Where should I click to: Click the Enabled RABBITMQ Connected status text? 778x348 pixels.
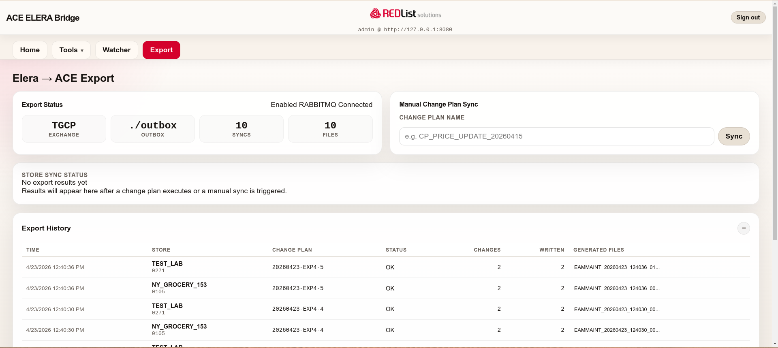(321, 105)
